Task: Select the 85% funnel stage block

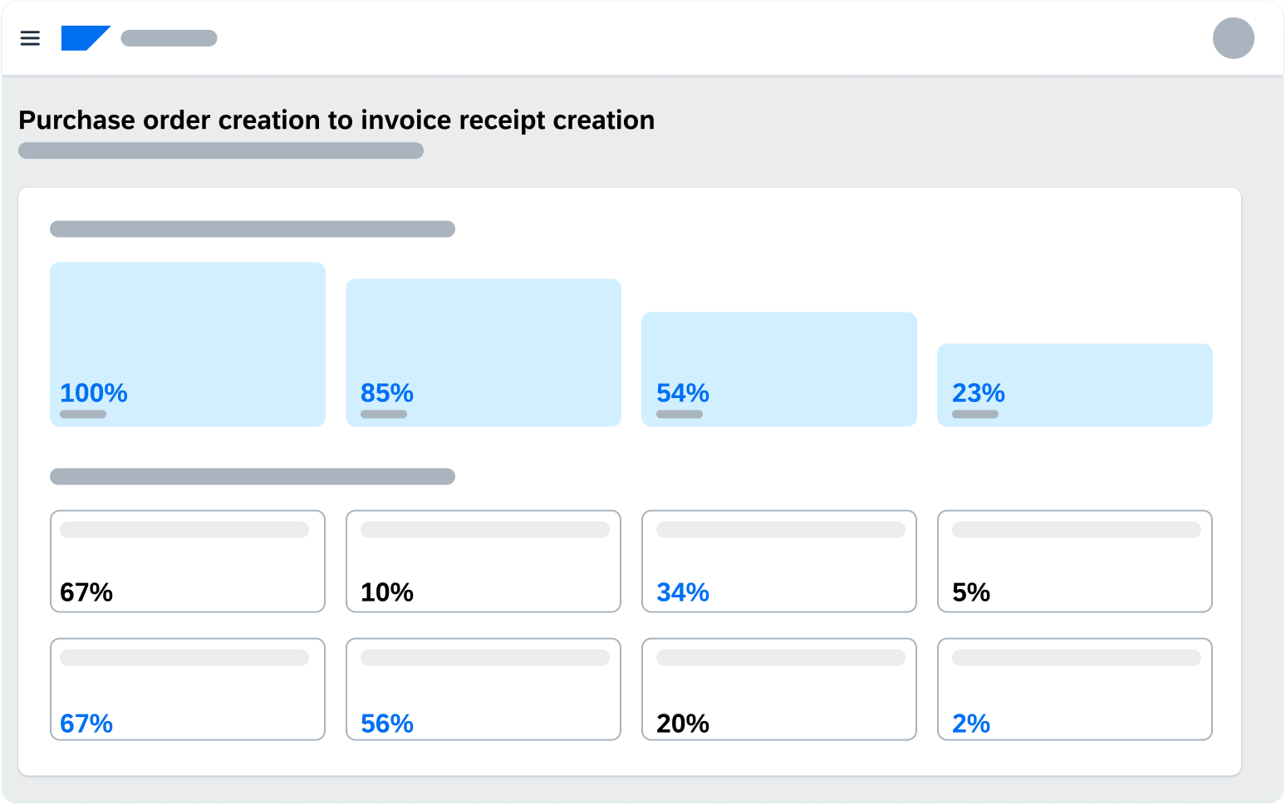Action: [x=483, y=353]
